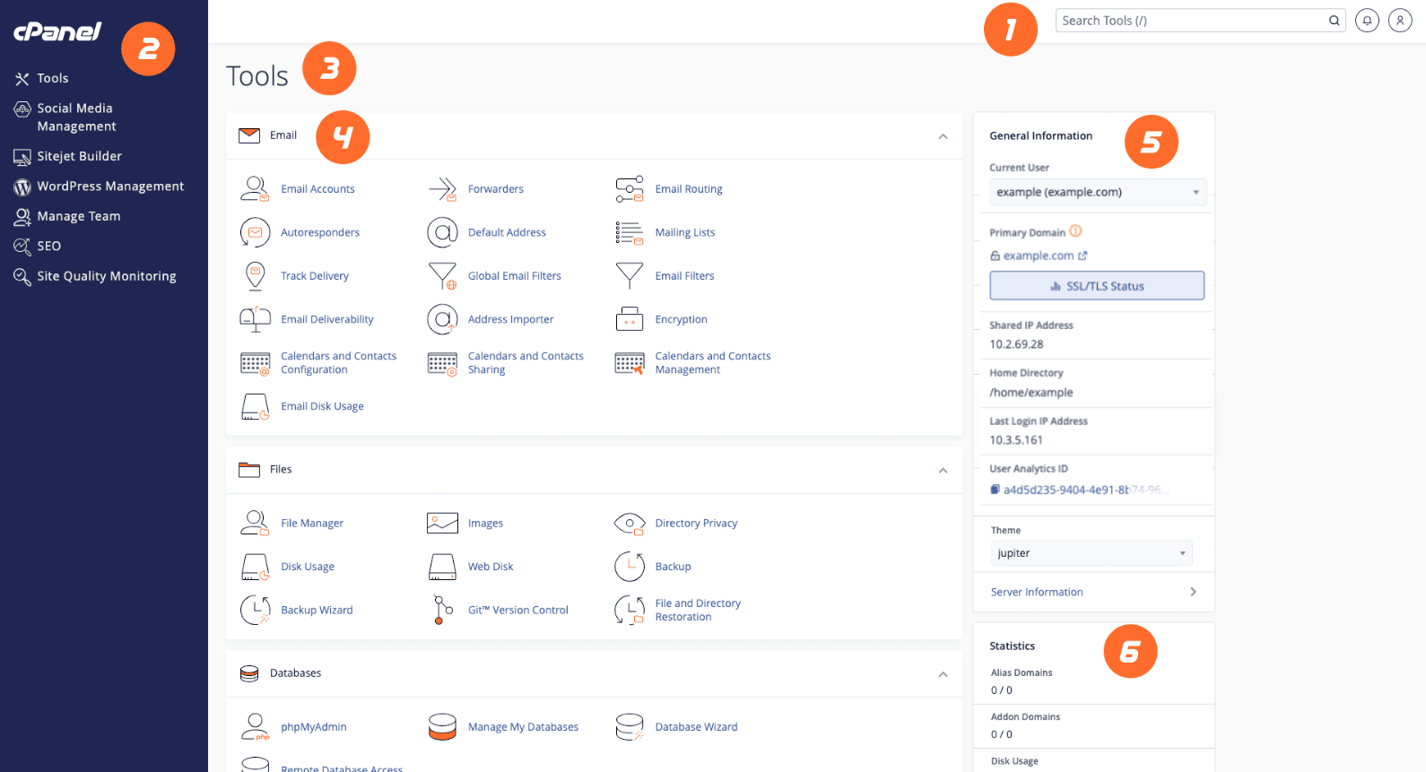Open the example.com domain link

click(1038, 256)
